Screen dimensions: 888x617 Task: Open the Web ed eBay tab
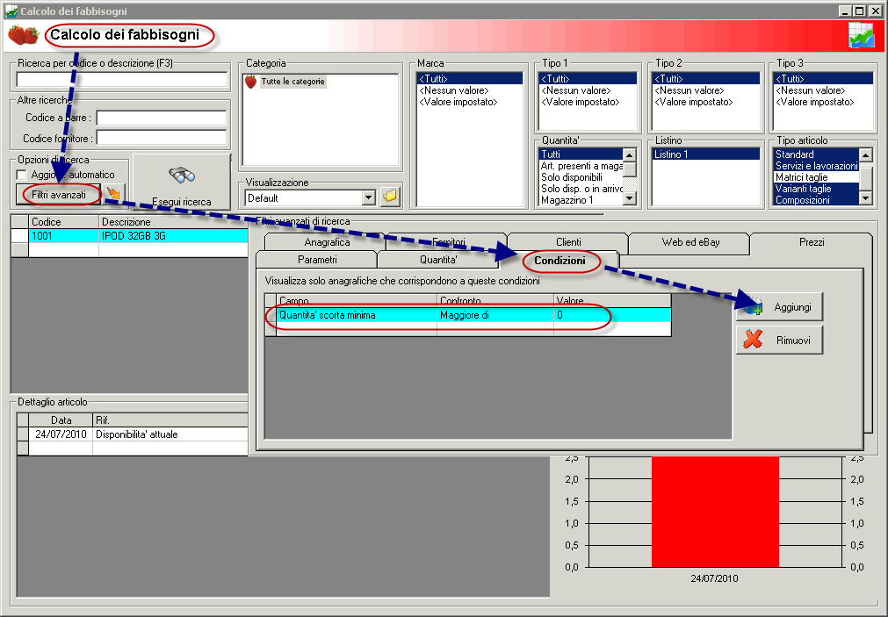[x=690, y=241]
